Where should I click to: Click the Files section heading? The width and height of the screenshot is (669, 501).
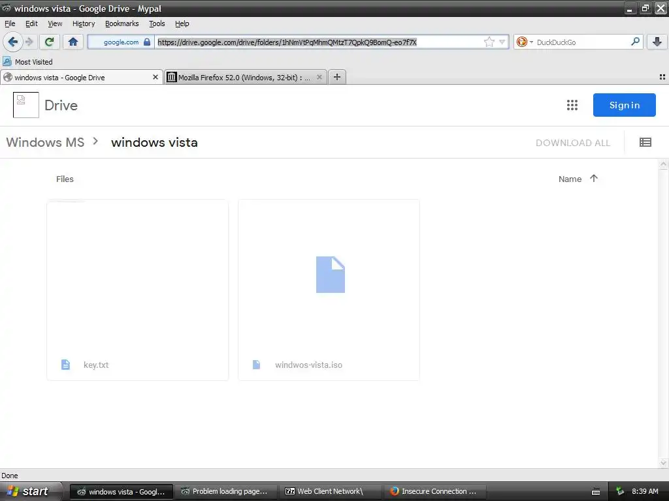click(x=65, y=179)
